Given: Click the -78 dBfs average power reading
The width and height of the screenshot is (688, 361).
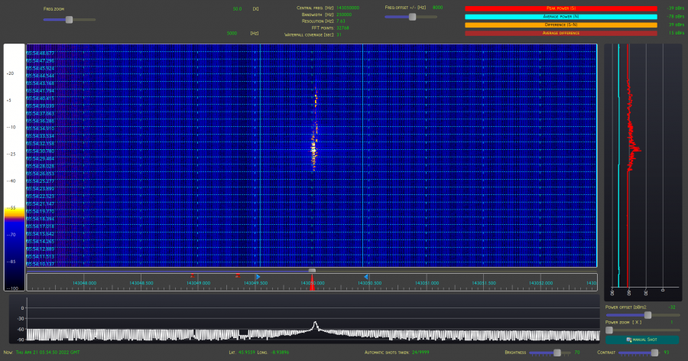Looking at the screenshot, I should [x=676, y=17].
